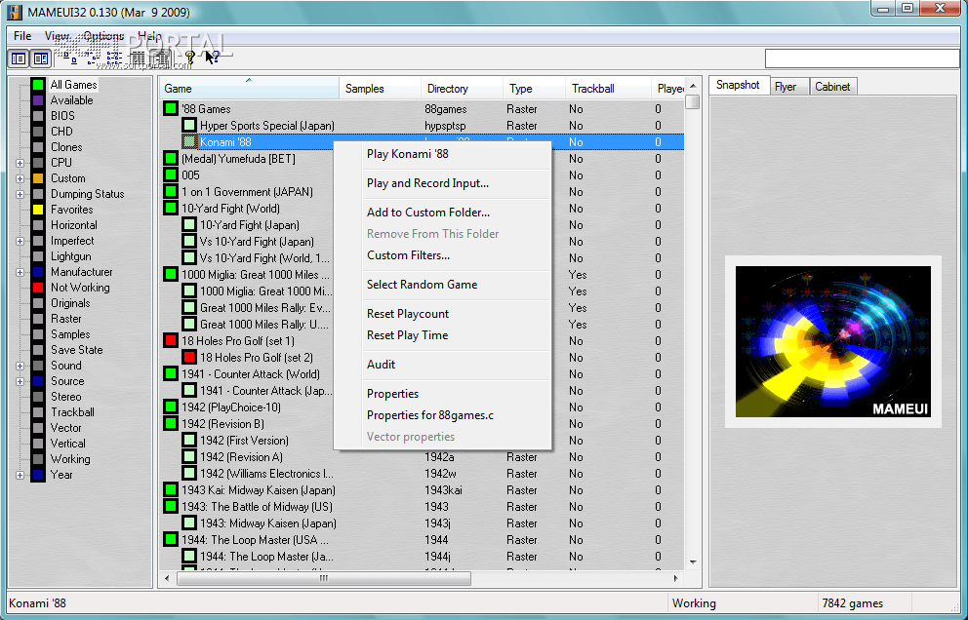
Task: Select the List view toolbar icon
Action: pyautogui.click(x=117, y=58)
